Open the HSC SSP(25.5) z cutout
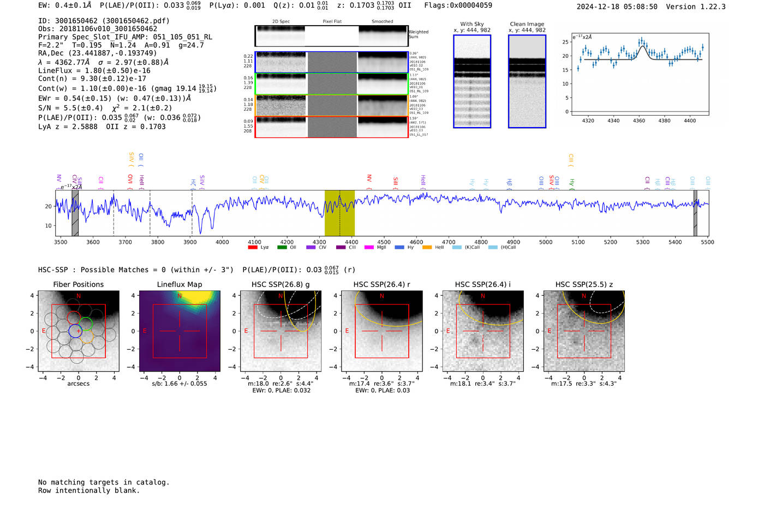764x520 pixels. click(584, 331)
